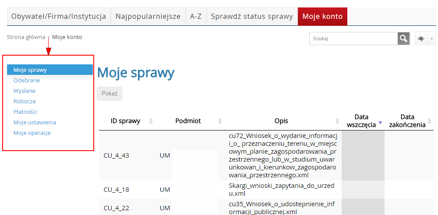Open Wysłane in the sidebar

click(x=25, y=91)
